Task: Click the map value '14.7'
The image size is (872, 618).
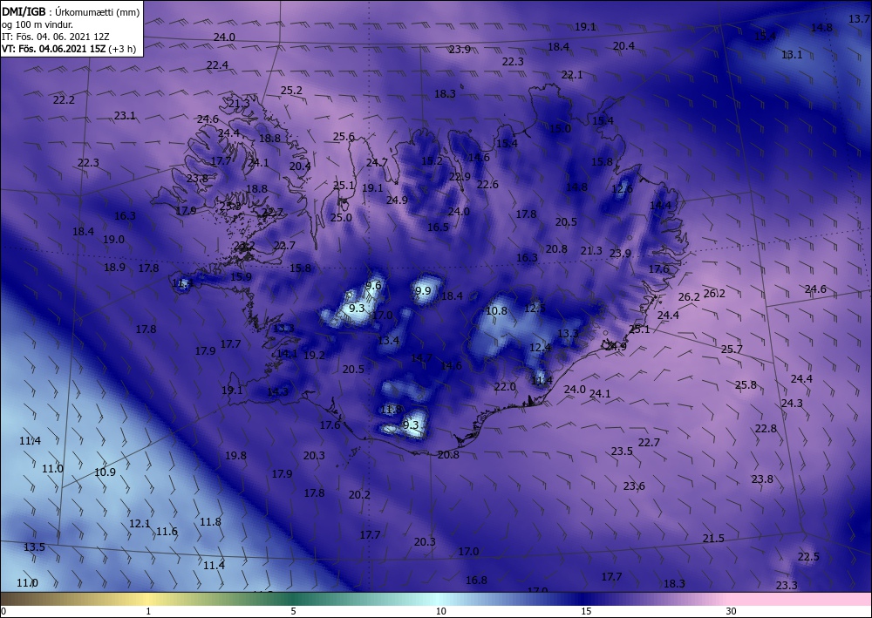Action: [x=421, y=358]
